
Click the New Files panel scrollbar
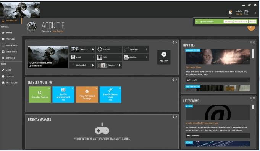coord(253,54)
